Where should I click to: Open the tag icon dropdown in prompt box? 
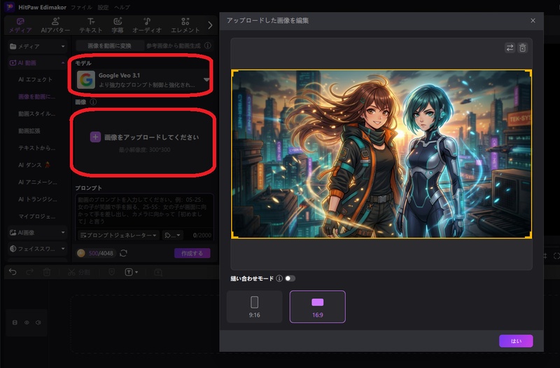pyautogui.click(x=172, y=235)
